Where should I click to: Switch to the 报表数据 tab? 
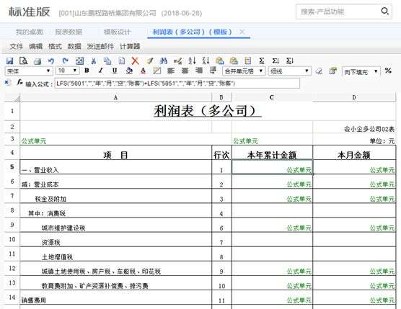click(69, 32)
